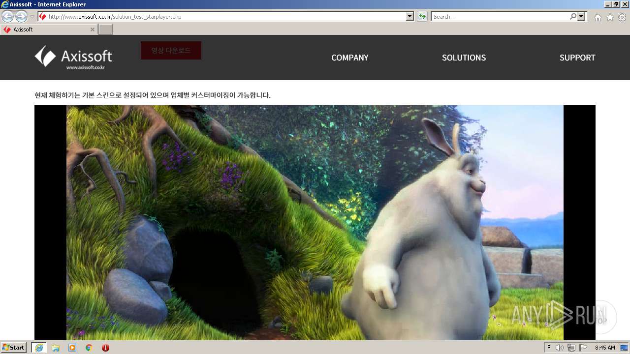Screen dimensions: 630x354
Task: Launch Chrome from the taskbar
Action: (x=89, y=348)
